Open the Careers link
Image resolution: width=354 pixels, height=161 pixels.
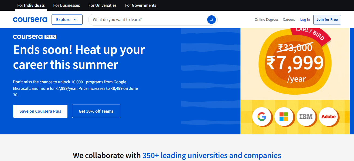coord(289,20)
